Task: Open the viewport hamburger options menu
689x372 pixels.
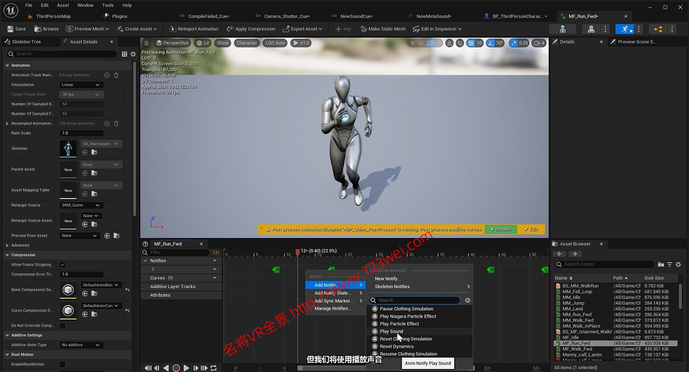Action: pos(146,43)
